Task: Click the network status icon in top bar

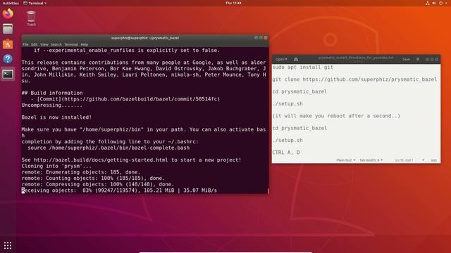Action: tap(428, 3)
